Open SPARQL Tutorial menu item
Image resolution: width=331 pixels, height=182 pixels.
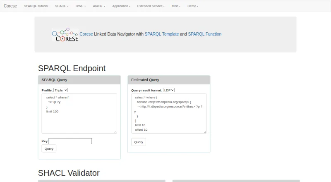tap(36, 6)
